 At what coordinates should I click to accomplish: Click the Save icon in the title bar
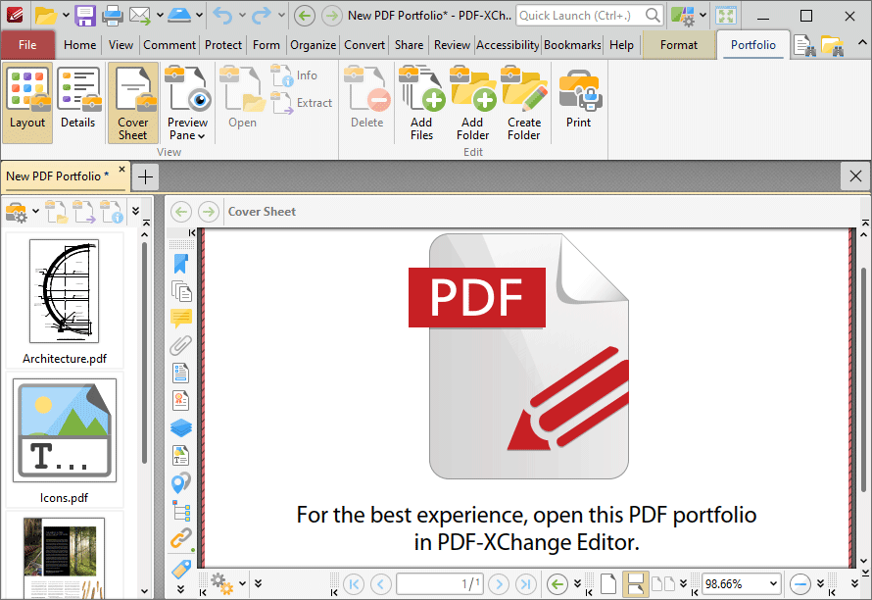point(85,16)
